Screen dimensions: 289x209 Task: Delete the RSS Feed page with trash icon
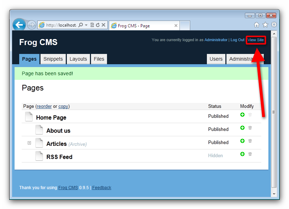(250, 154)
